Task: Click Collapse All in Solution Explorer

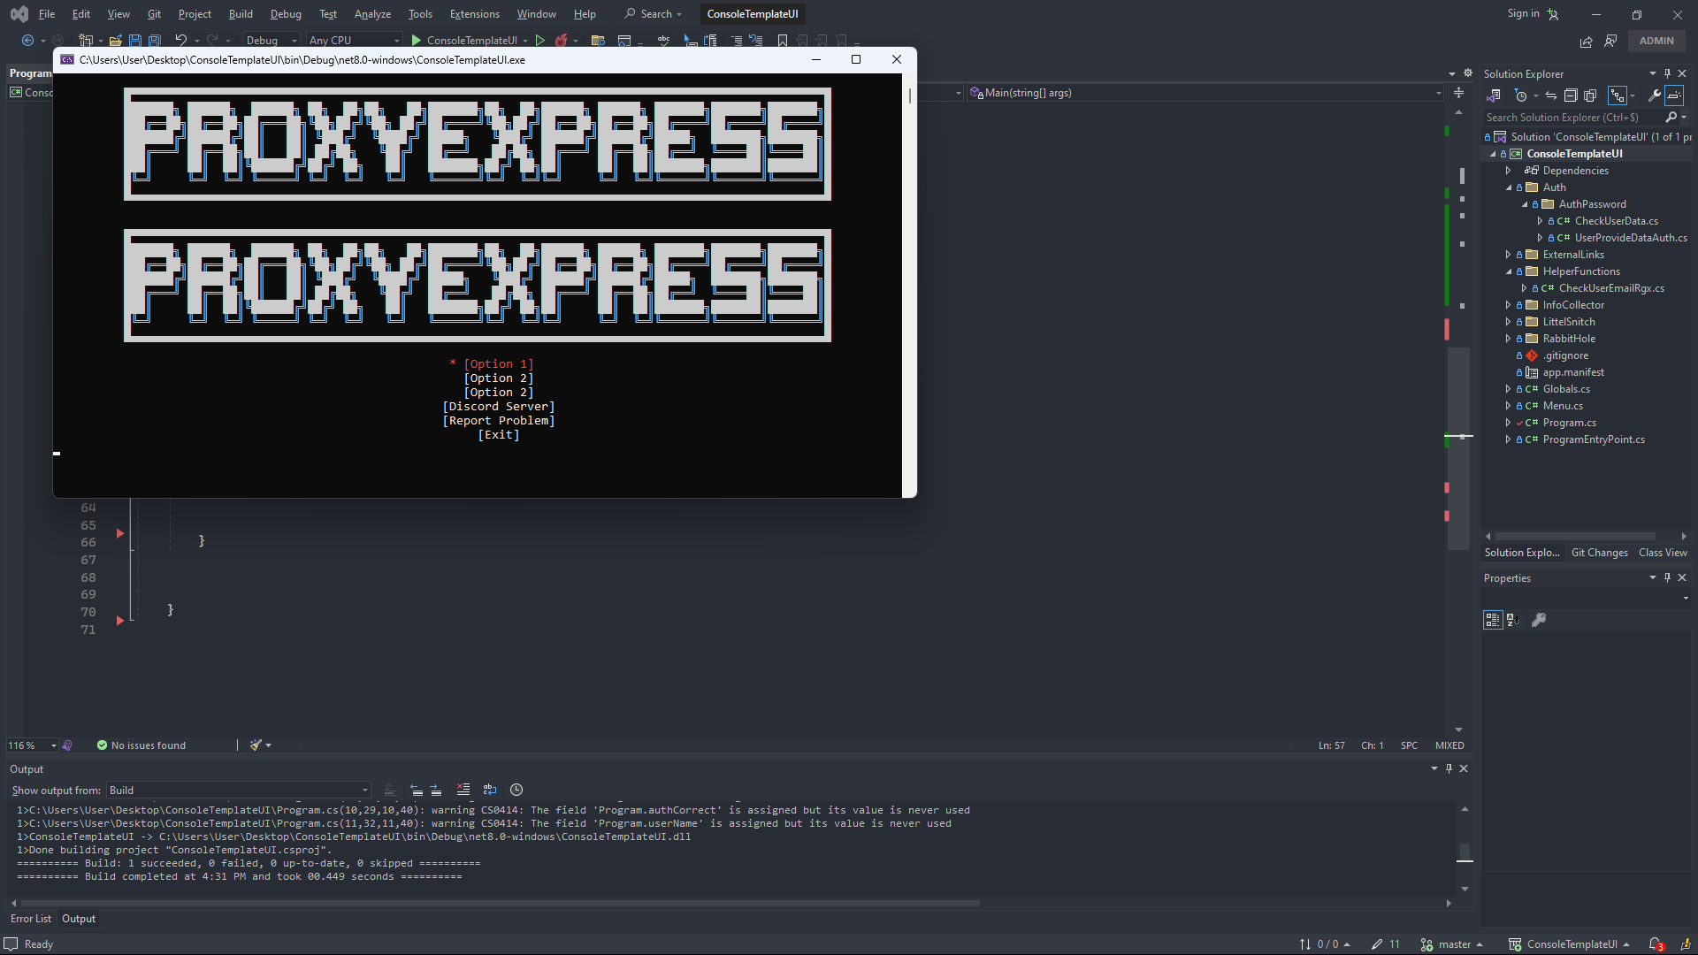Action: [1571, 95]
